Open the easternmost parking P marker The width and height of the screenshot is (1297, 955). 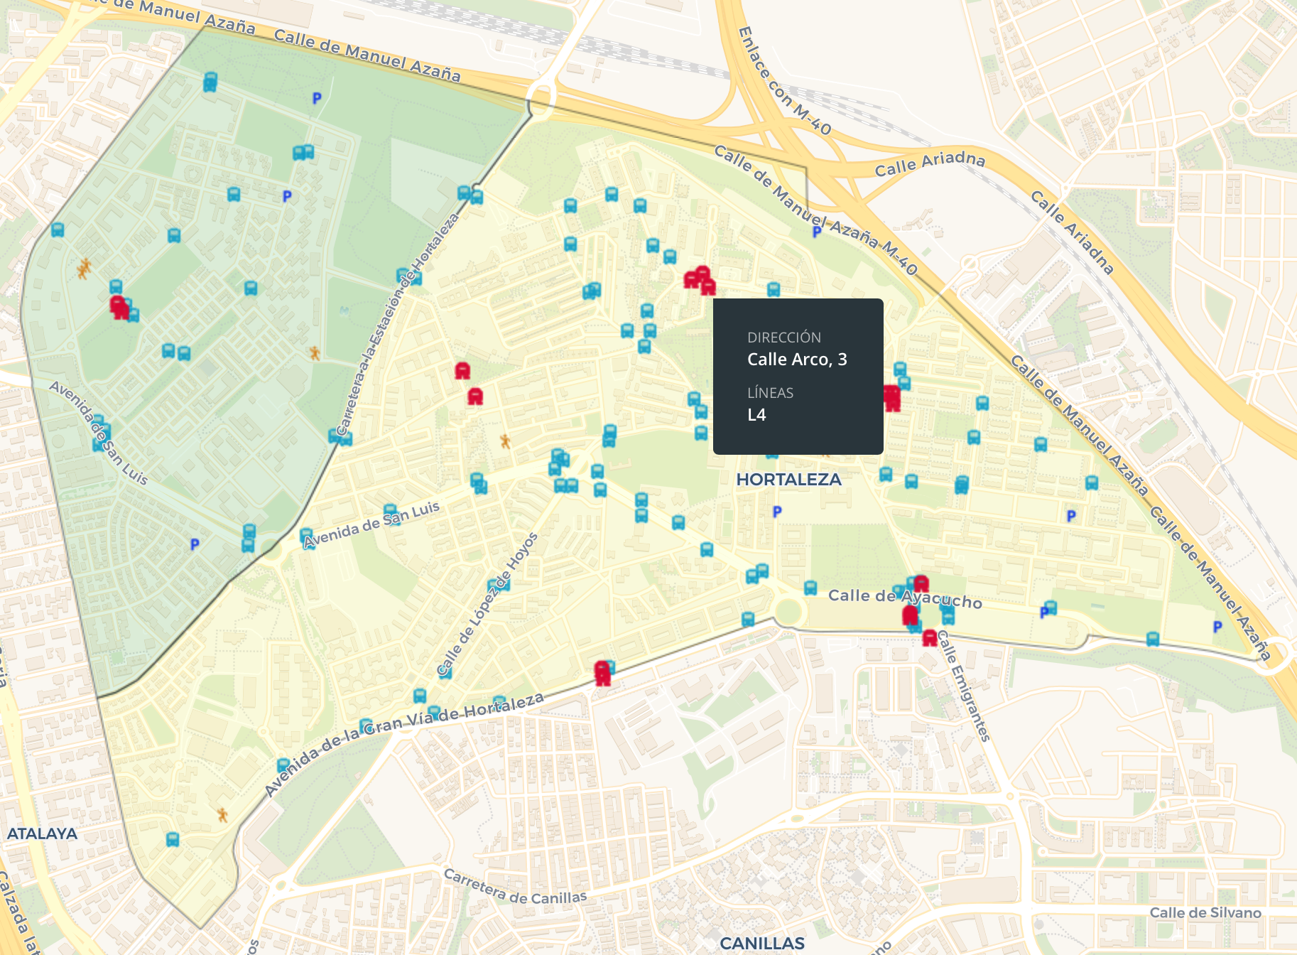tap(1217, 627)
